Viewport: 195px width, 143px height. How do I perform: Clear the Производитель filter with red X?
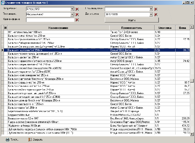156,9
